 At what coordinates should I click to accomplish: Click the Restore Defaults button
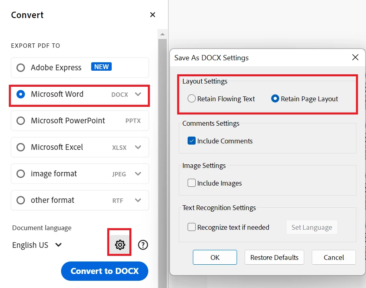point(274,257)
